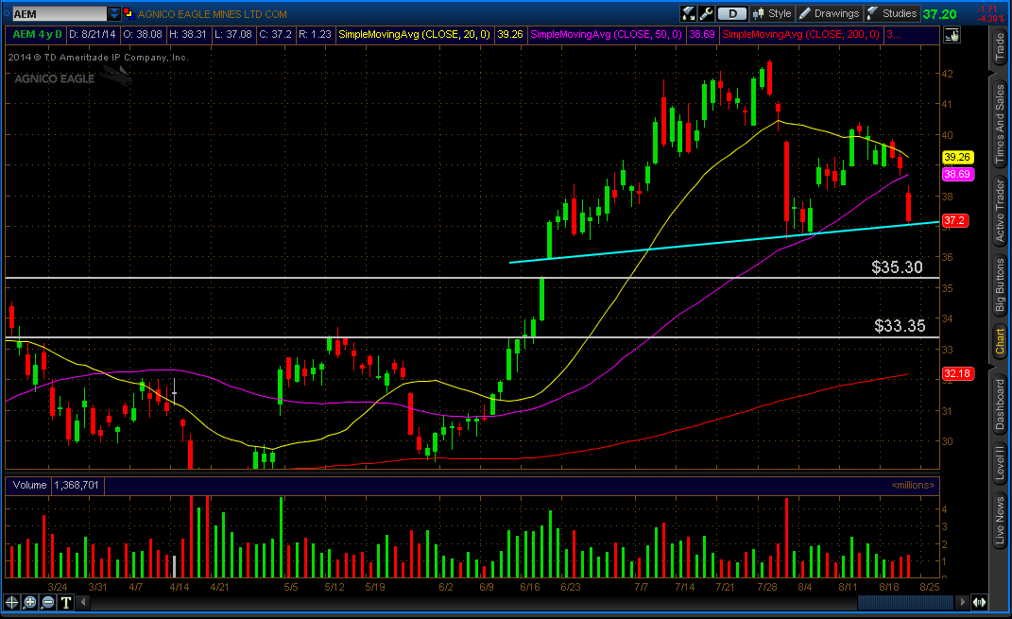Click the yellow 39.26 price bubble
Image resolution: width=1012 pixels, height=619 pixels.
(x=957, y=157)
